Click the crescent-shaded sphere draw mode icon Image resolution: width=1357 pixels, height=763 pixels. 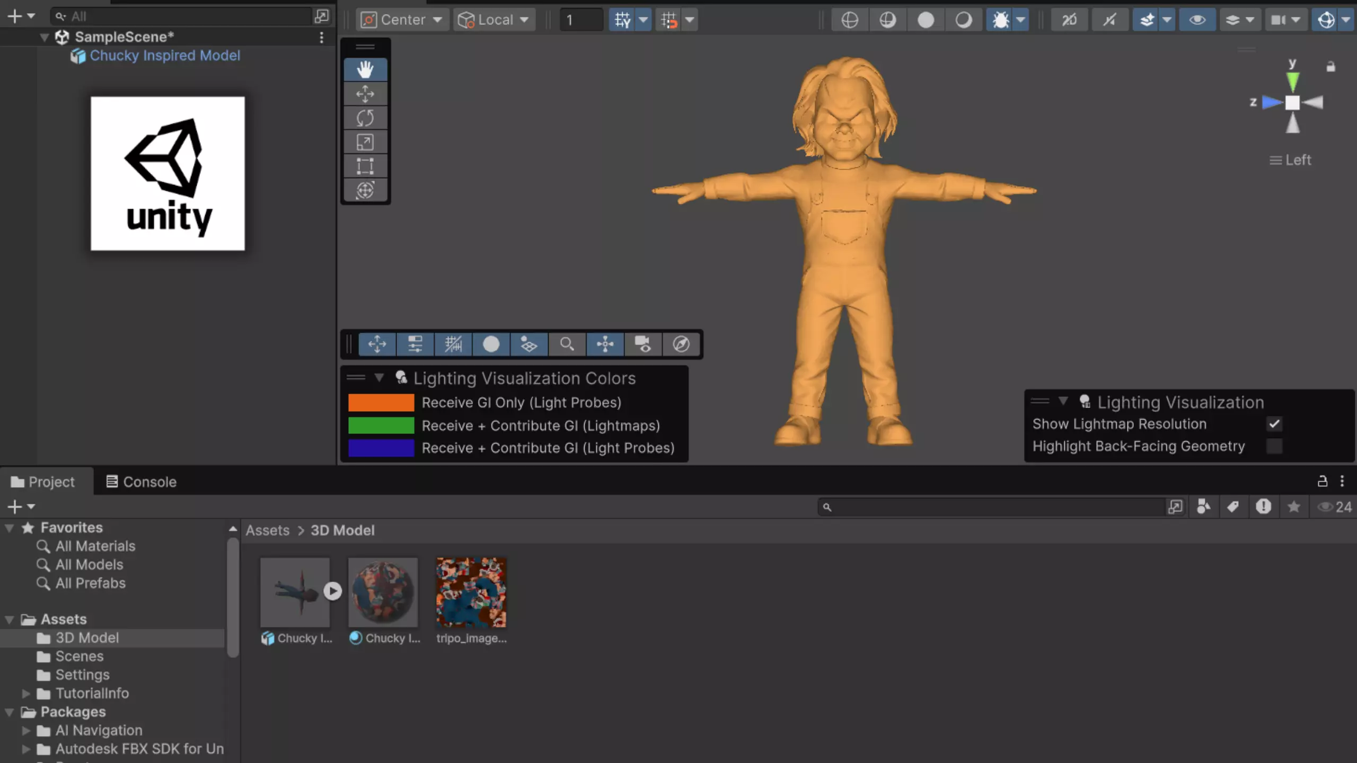tap(964, 20)
